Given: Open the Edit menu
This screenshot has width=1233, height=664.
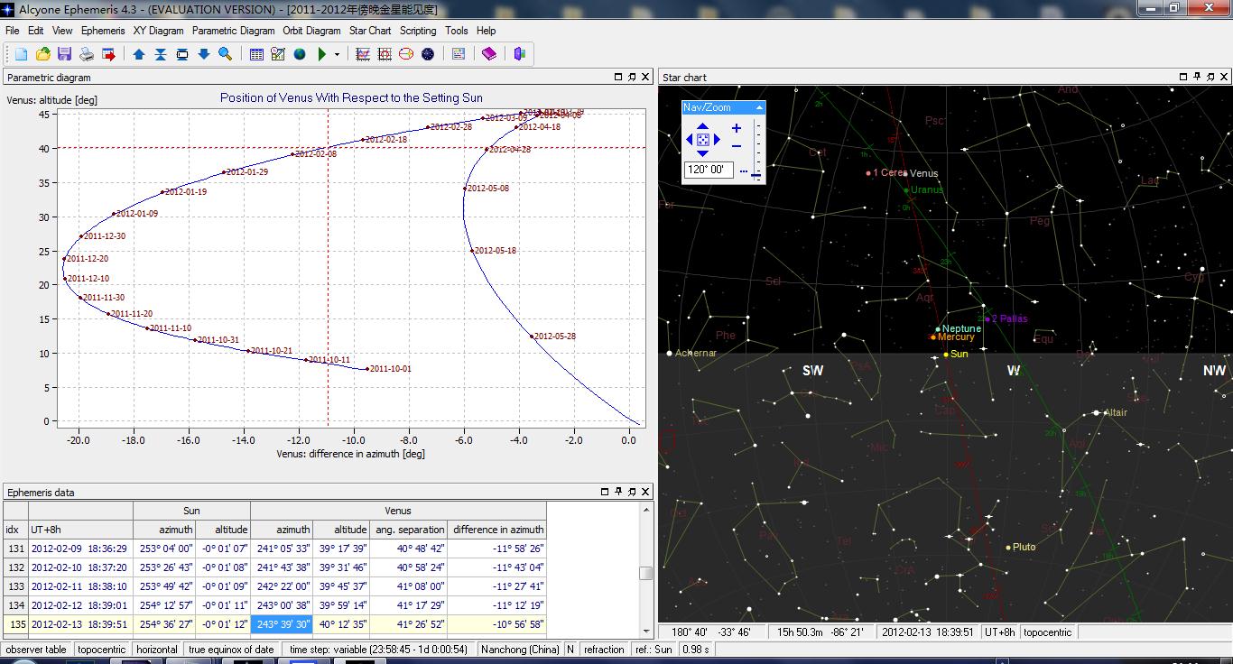Looking at the screenshot, I should click(36, 31).
